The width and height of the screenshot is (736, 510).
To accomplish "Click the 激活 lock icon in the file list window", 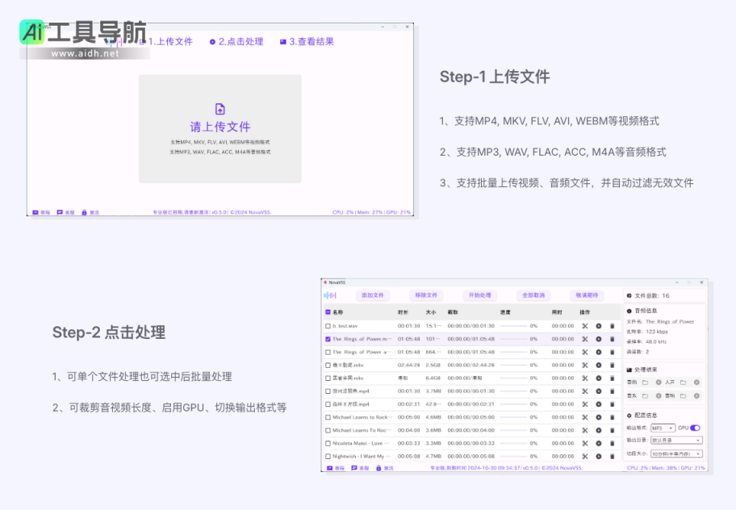I will (x=378, y=468).
